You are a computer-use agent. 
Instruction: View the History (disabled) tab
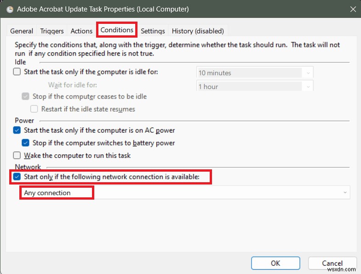point(198,31)
